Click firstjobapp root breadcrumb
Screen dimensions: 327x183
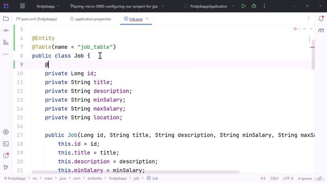[x=15, y=178]
